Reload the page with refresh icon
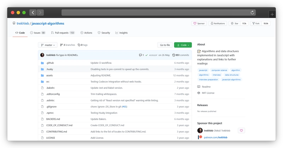 pyautogui.click(x=252, y=12)
